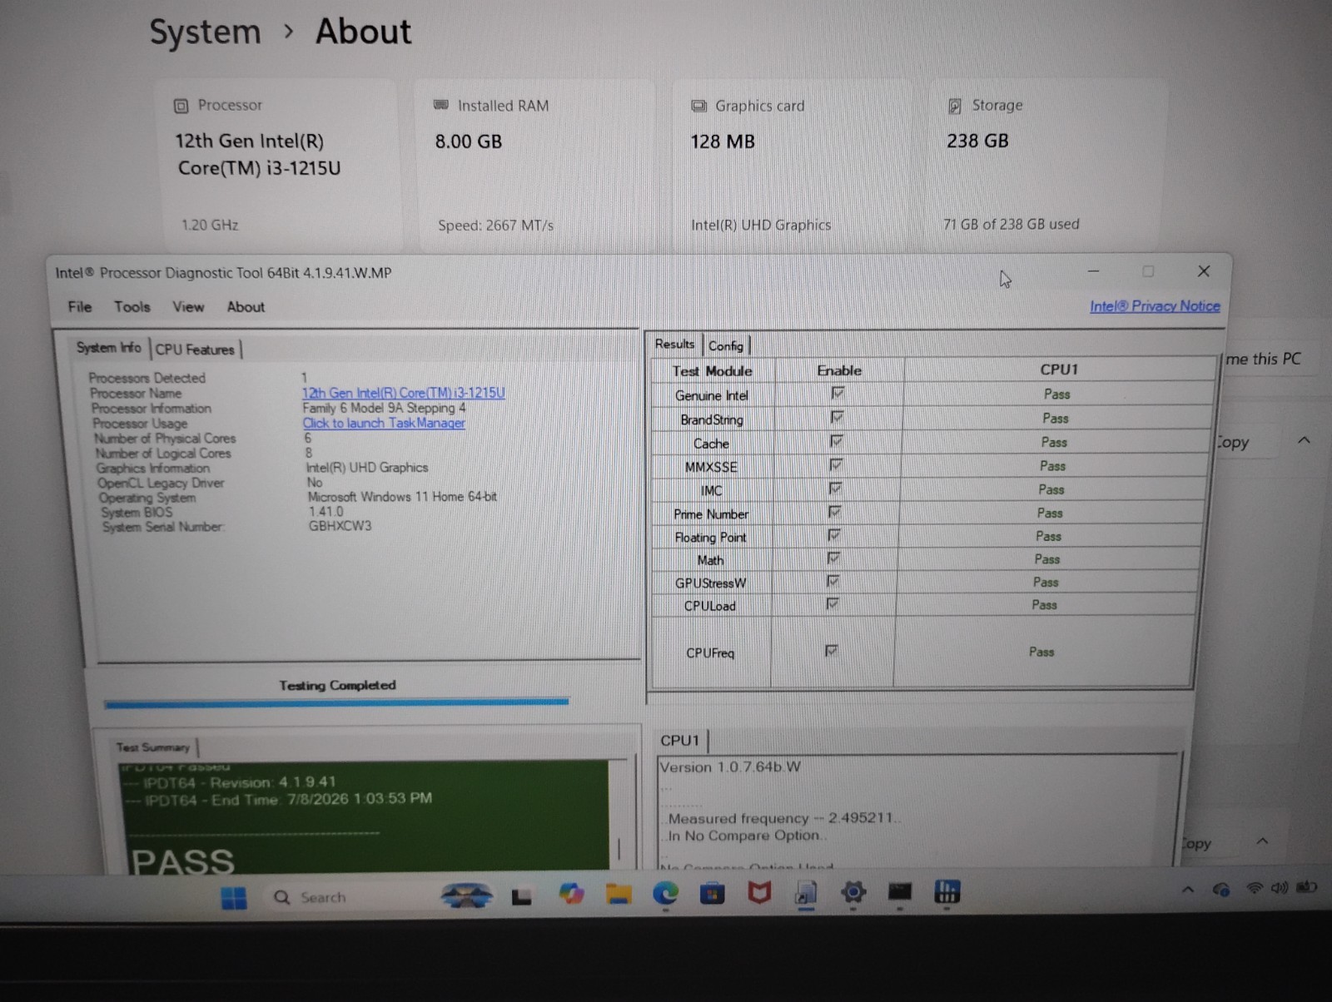Screen dimensions: 1332x1002
Task: Go back to System in Settings breadcrumb
Action: 205,32
